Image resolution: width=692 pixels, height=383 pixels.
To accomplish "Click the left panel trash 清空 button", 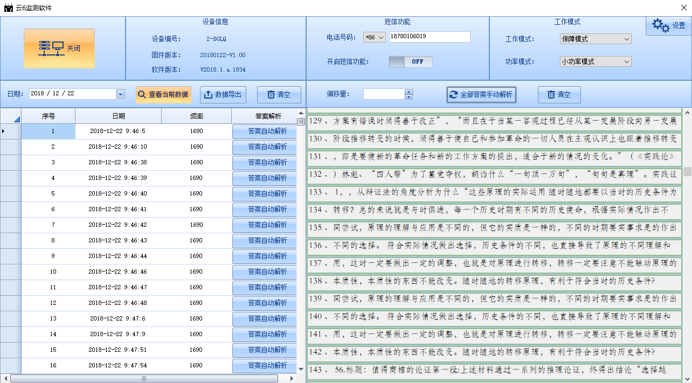I will (x=279, y=94).
